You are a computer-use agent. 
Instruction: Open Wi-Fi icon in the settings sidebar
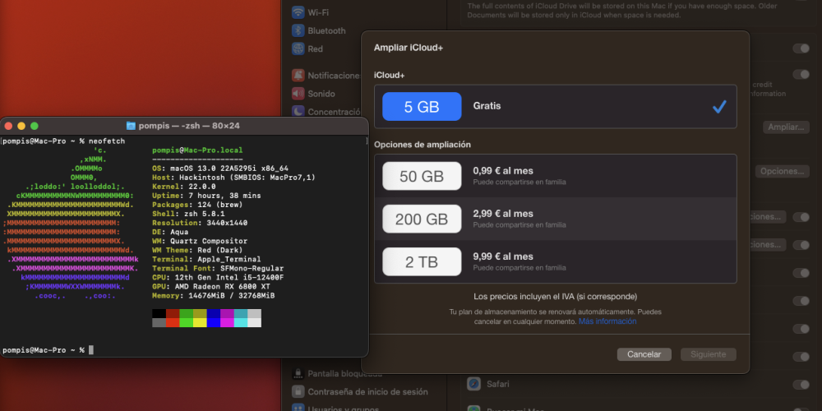298,12
